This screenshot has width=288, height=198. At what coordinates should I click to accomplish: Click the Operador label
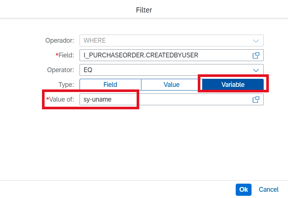pos(60,40)
